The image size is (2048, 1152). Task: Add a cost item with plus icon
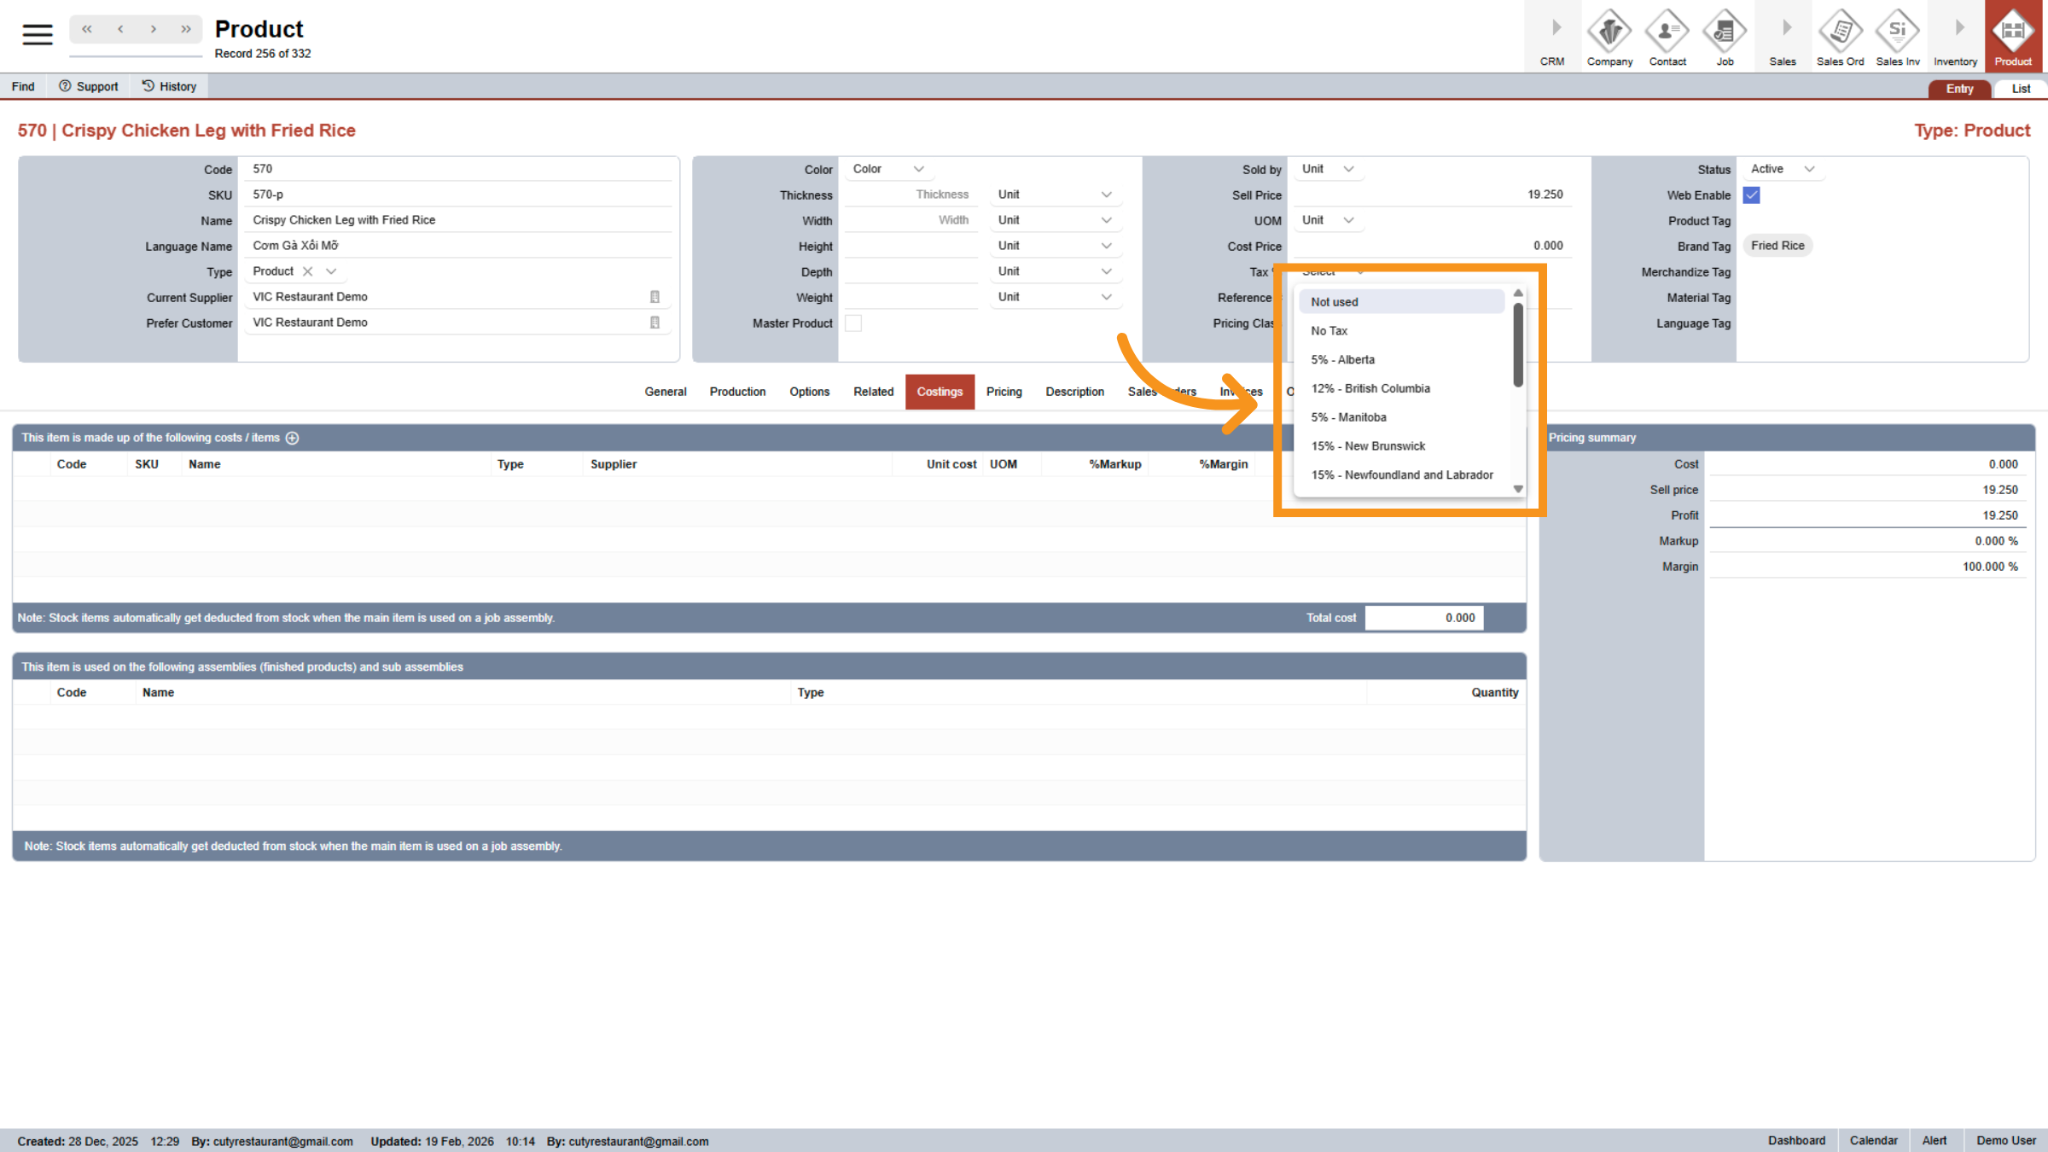[x=293, y=438]
